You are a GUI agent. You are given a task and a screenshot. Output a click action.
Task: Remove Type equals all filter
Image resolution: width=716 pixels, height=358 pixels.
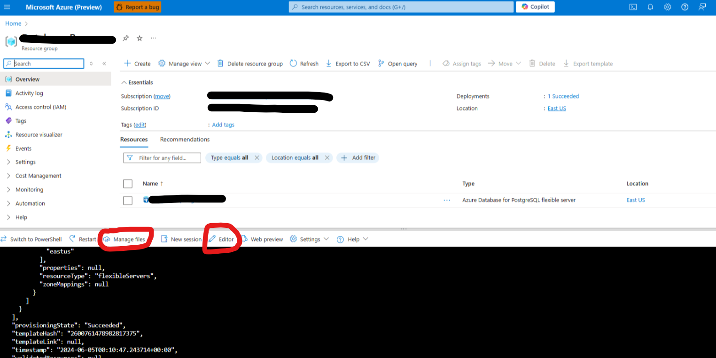pyautogui.click(x=257, y=158)
